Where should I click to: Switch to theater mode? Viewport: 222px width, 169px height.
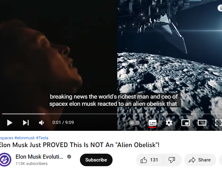(202, 123)
